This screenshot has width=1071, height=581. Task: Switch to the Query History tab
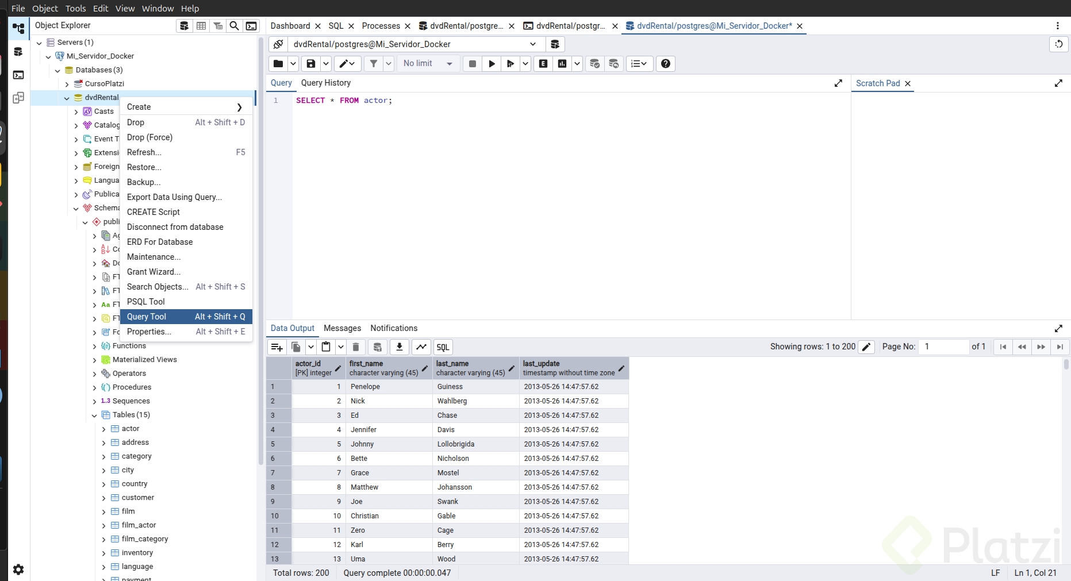[325, 83]
